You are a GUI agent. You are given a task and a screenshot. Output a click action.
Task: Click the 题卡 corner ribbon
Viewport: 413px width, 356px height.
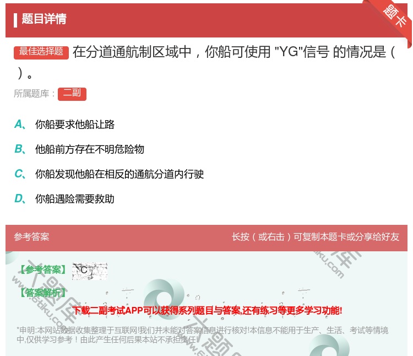(x=395, y=17)
